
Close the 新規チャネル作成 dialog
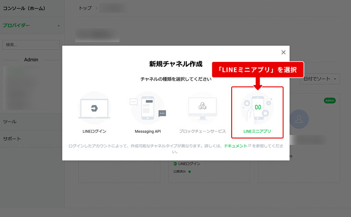283,52
